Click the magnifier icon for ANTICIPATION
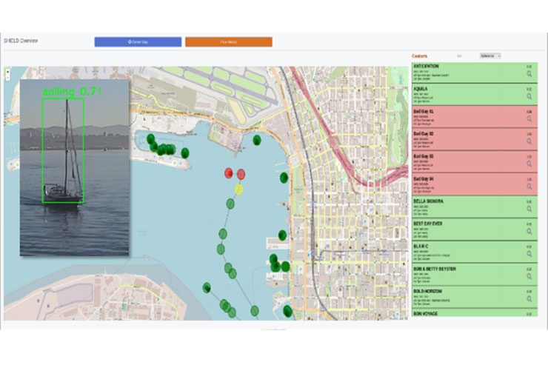This screenshot has height=365, width=548. tap(529, 74)
